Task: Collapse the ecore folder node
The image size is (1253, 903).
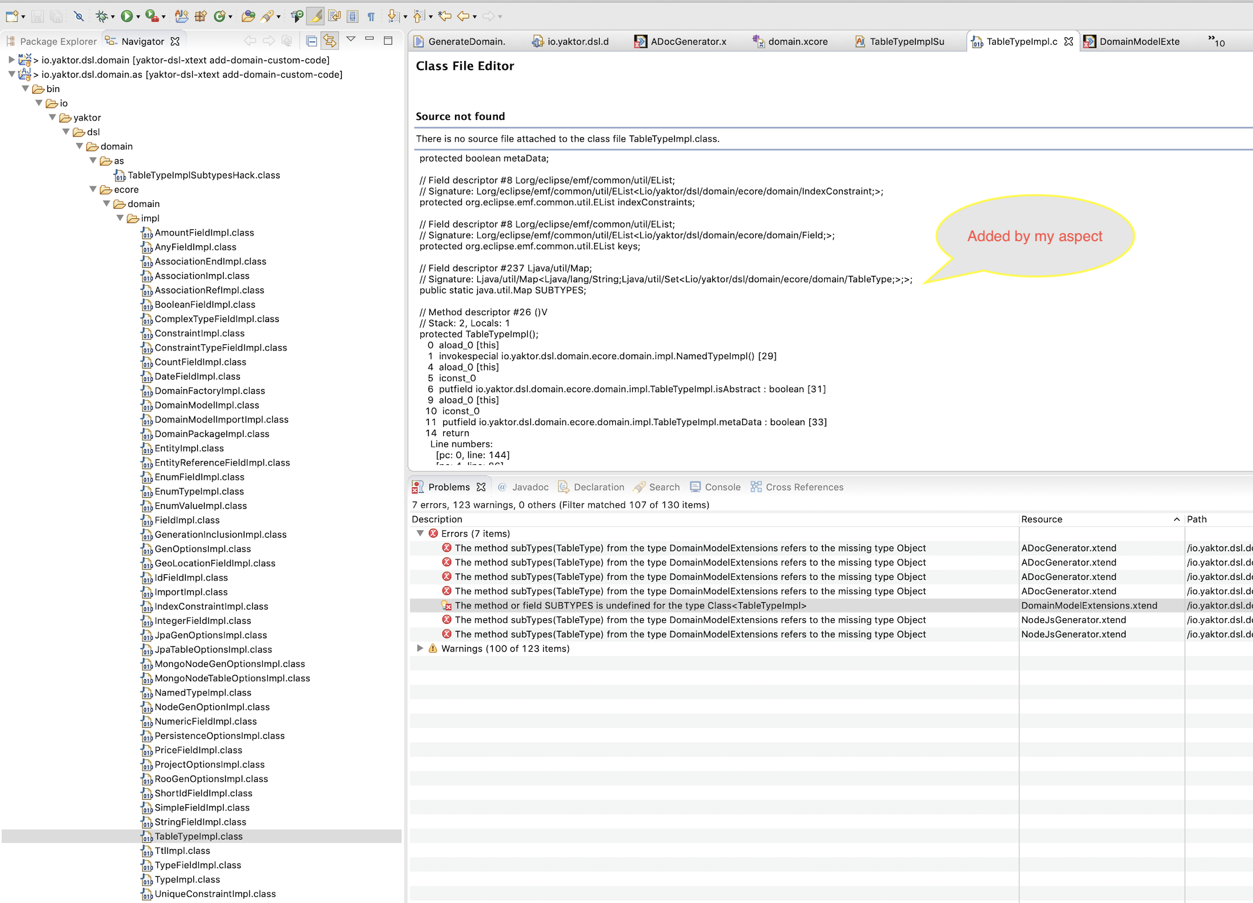Action: (93, 190)
